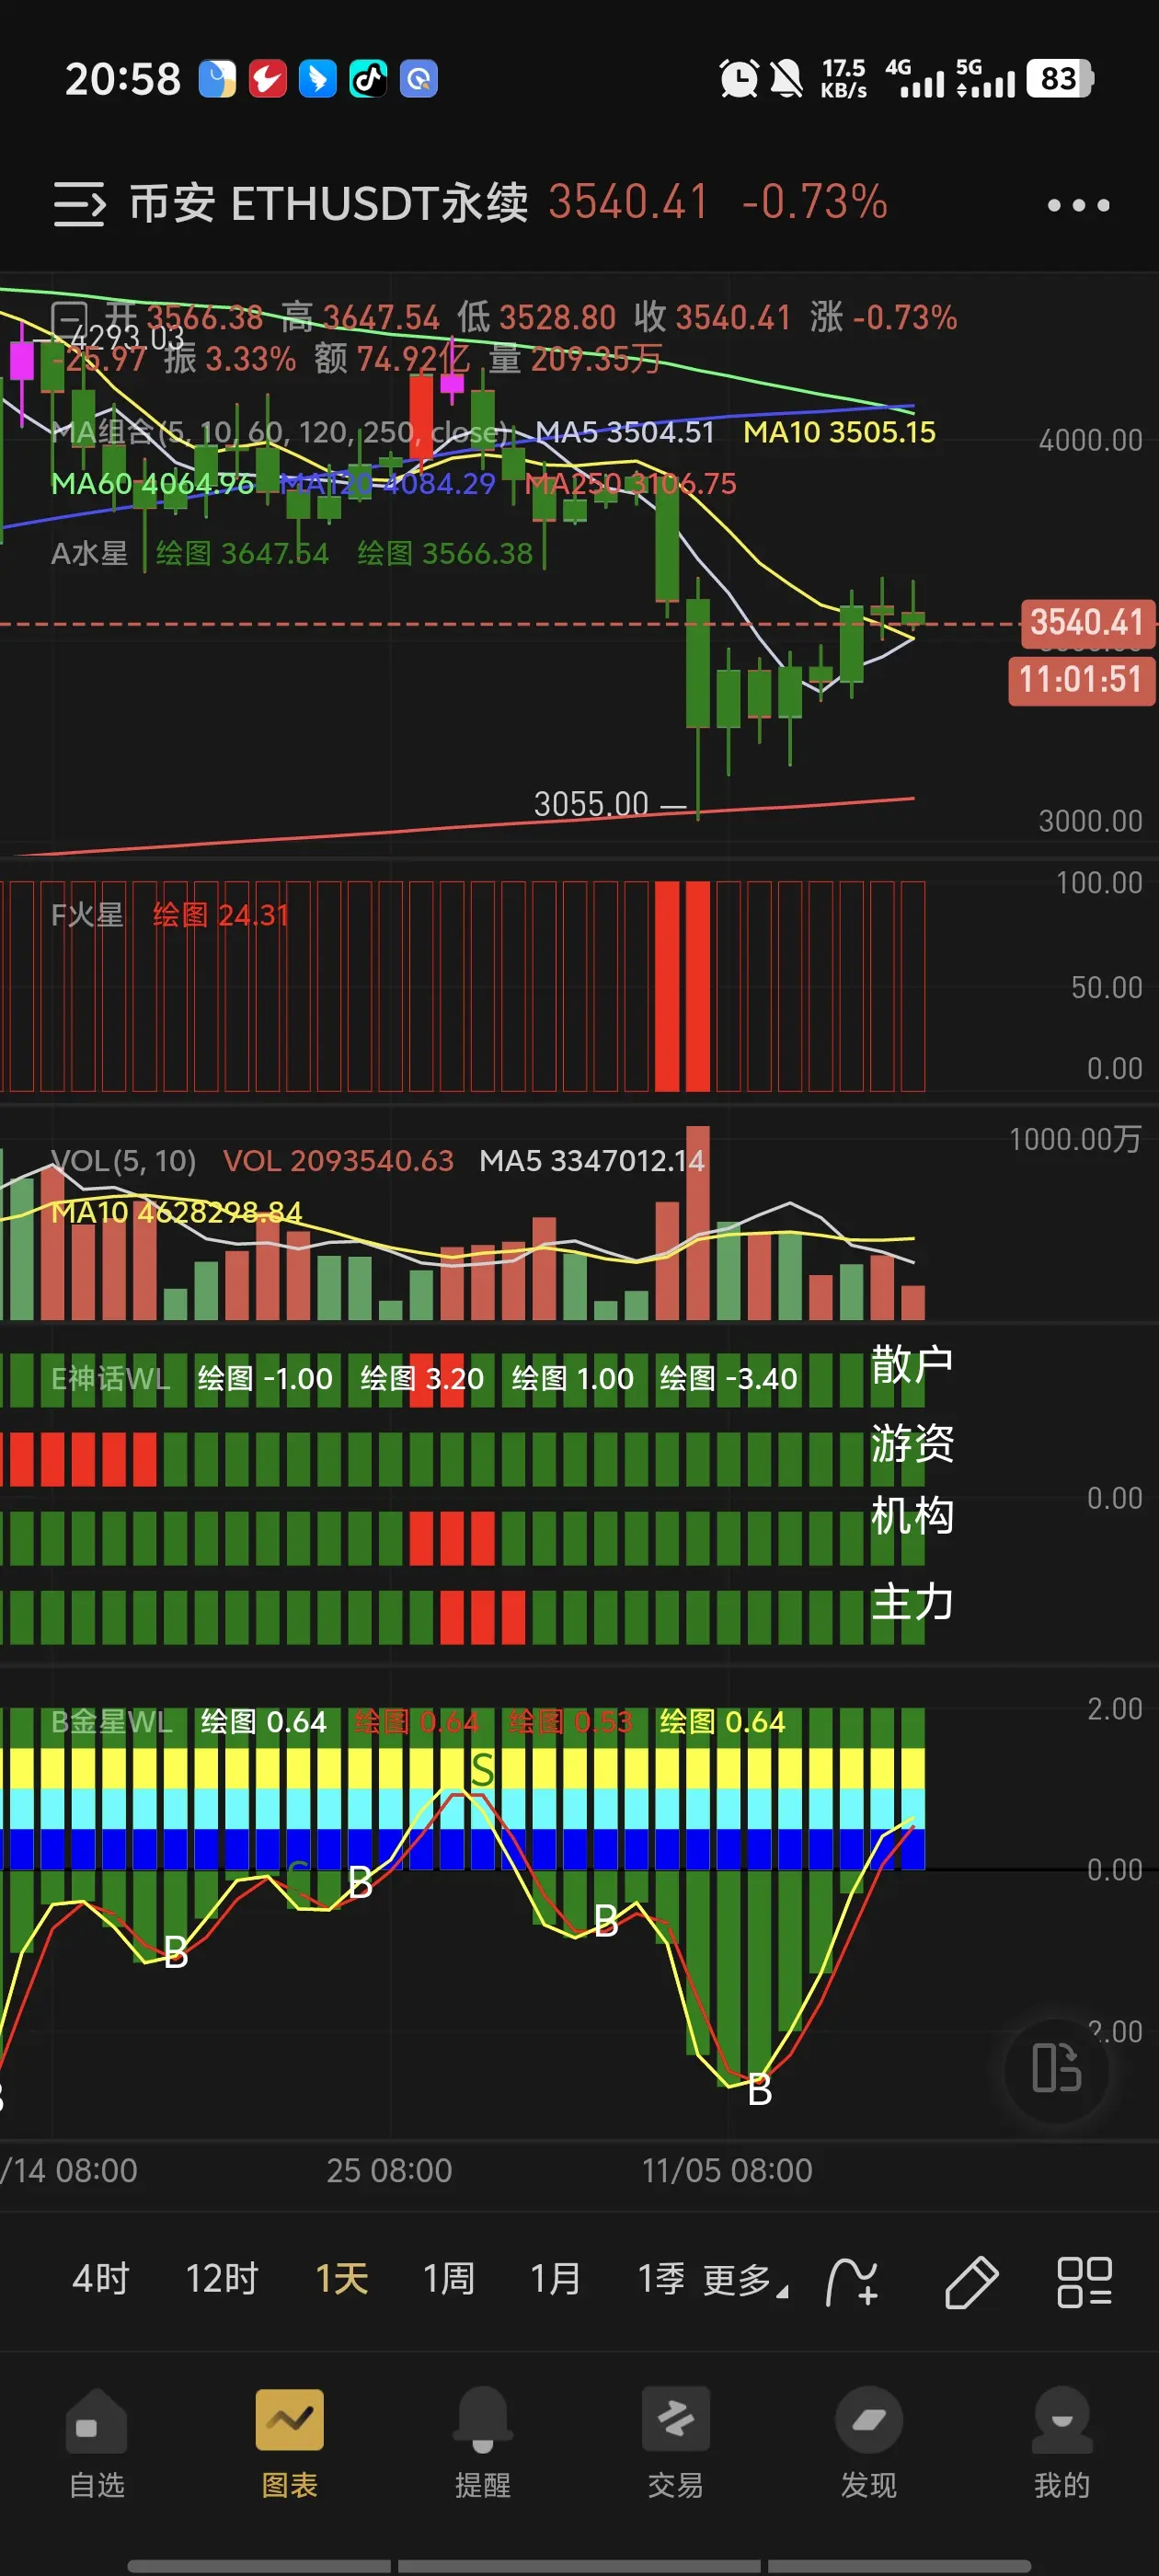Tap the A水星 indicator label
The image size is (1159, 2576).
point(90,553)
